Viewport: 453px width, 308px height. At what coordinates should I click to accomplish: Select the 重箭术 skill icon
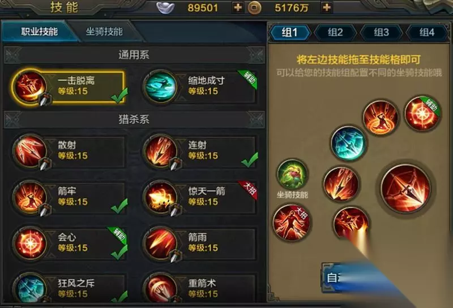point(160,288)
